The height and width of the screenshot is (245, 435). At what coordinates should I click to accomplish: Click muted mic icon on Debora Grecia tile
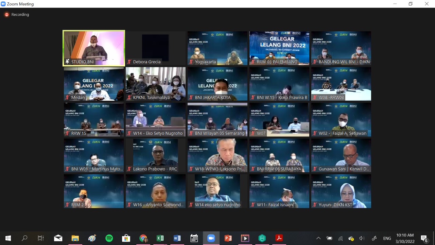(129, 62)
